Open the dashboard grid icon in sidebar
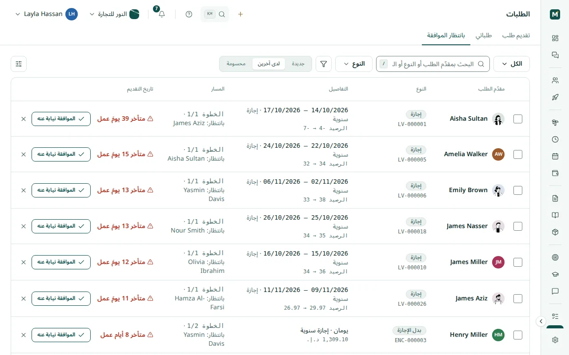569x355 pixels. (555, 38)
